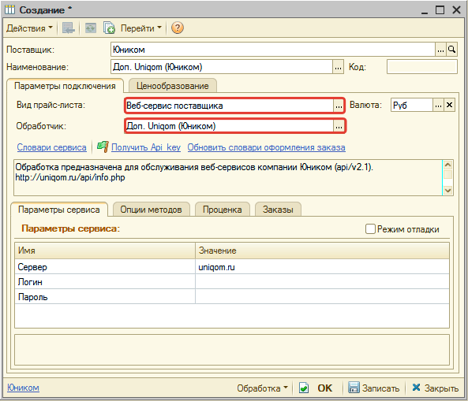Click the Записать floppy disk icon
The width and height of the screenshot is (468, 401).
(x=354, y=388)
